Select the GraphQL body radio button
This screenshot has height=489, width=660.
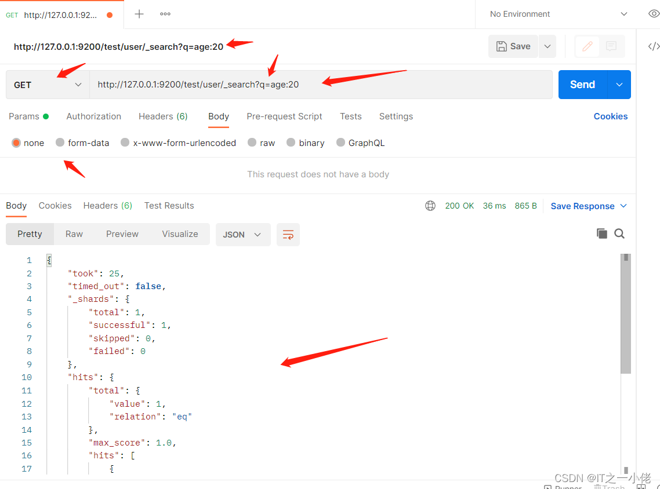(340, 143)
